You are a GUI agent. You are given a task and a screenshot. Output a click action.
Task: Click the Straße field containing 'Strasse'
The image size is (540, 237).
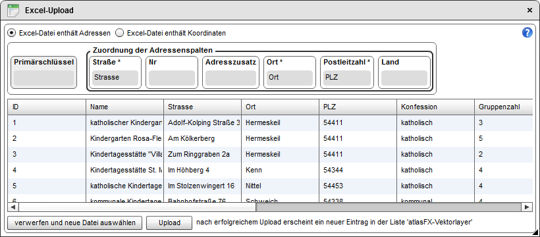point(115,78)
